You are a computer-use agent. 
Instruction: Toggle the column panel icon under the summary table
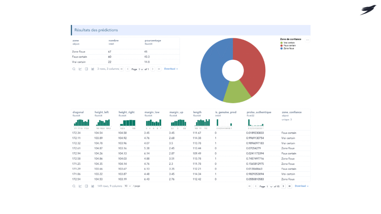click(x=86, y=69)
